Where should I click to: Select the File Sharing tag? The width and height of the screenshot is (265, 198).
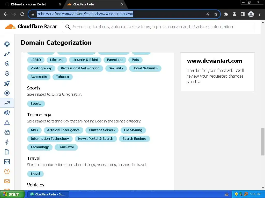(133, 130)
